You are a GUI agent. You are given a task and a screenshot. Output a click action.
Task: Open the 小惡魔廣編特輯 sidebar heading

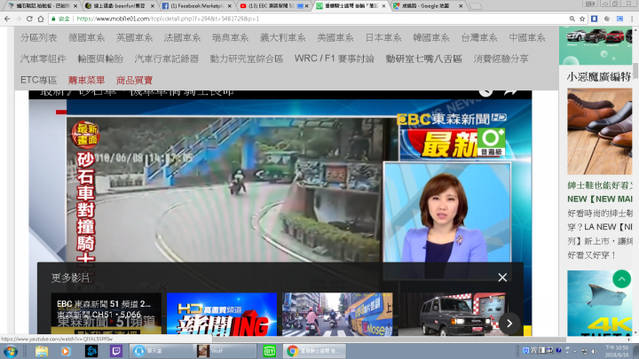tap(599, 77)
